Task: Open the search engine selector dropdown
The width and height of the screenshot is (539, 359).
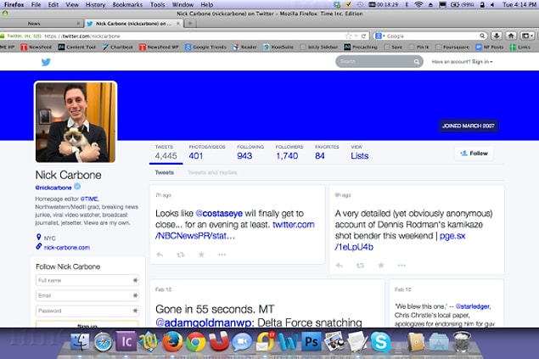Action: tap(379, 36)
